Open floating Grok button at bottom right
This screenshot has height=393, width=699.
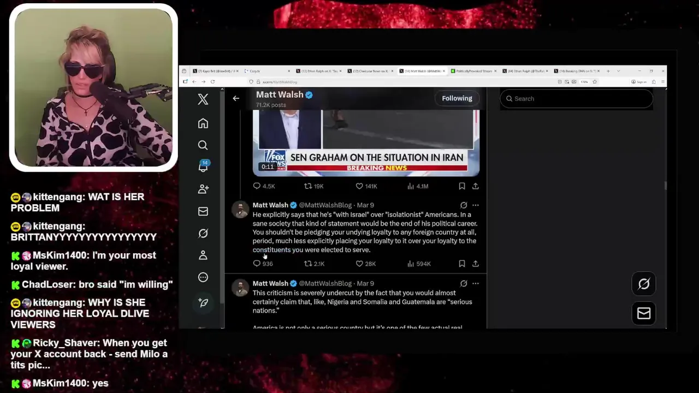click(x=644, y=284)
